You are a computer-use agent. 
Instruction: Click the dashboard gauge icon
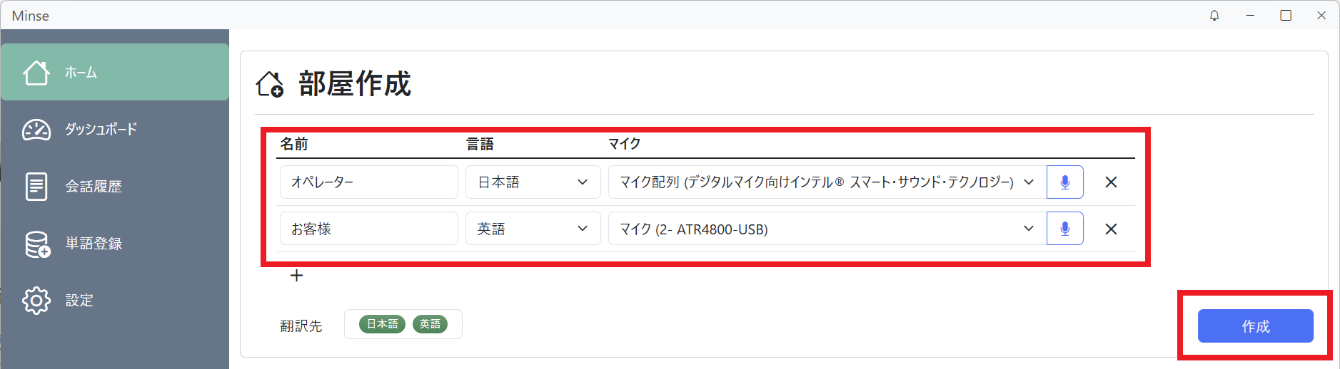tap(36, 130)
